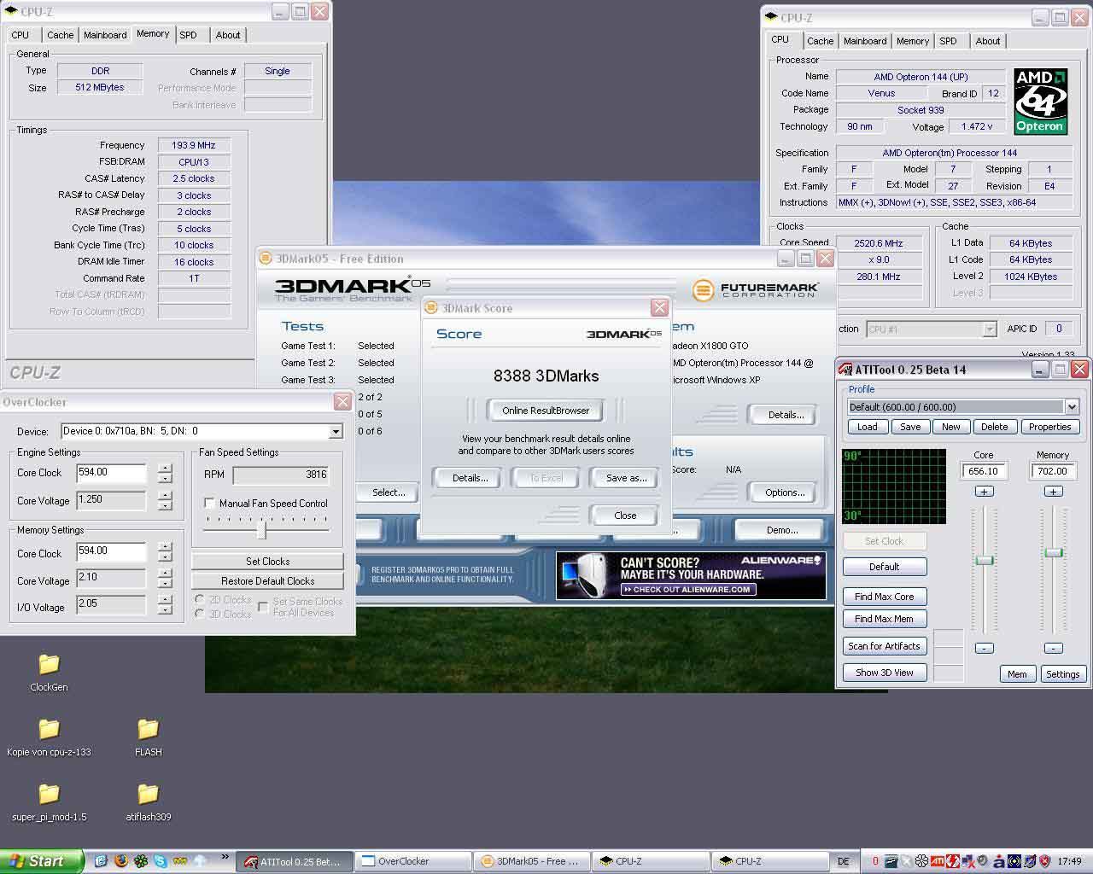Click the Futuremark Corporation logo

click(756, 290)
